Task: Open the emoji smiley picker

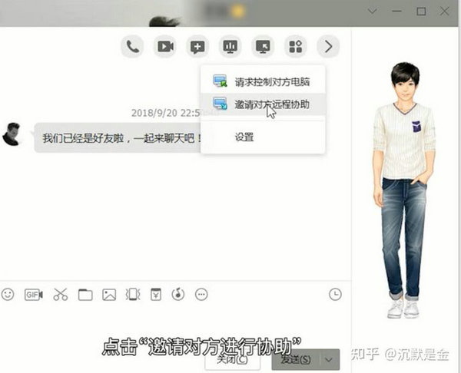Action: point(8,294)
